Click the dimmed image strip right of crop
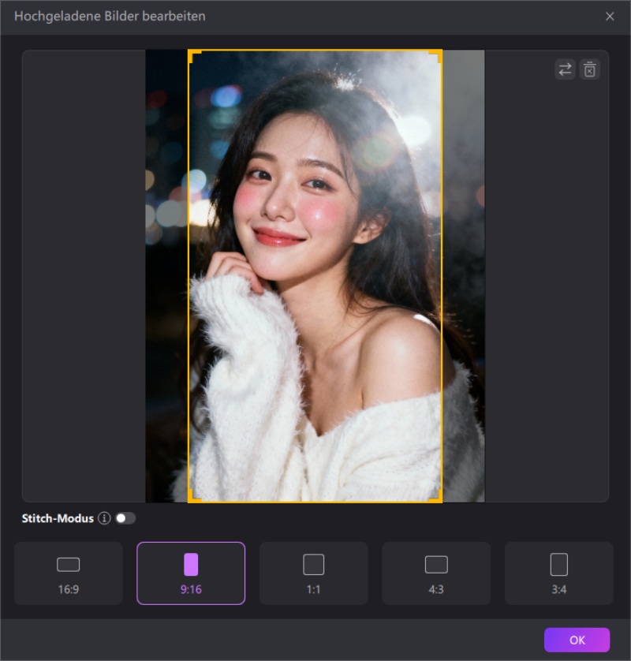631x661 pixels. coord(464,276)
